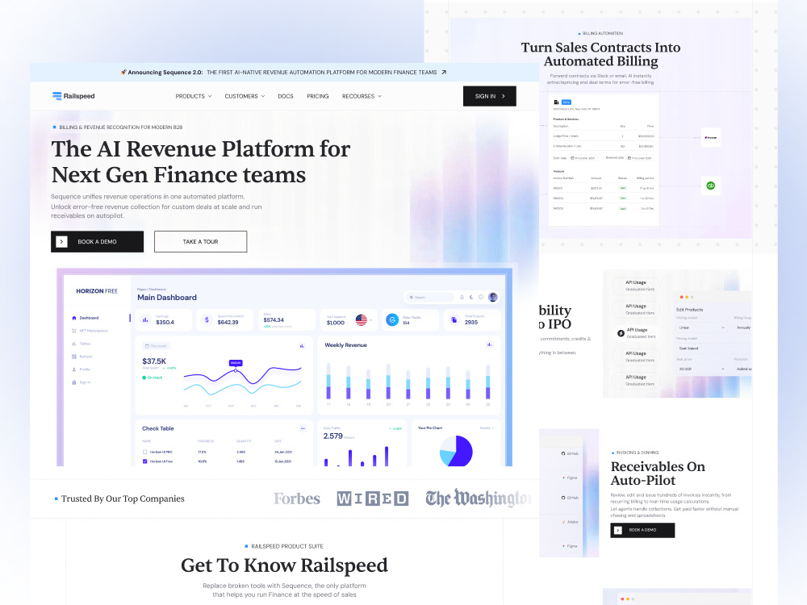This screenshot has height=605, width=807.
Task: Click the NFT Marketplace cart icon
Action: [x=74, y=331]
